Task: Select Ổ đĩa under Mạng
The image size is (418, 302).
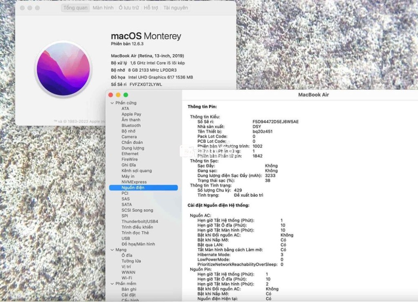Action: coord(127,255)
